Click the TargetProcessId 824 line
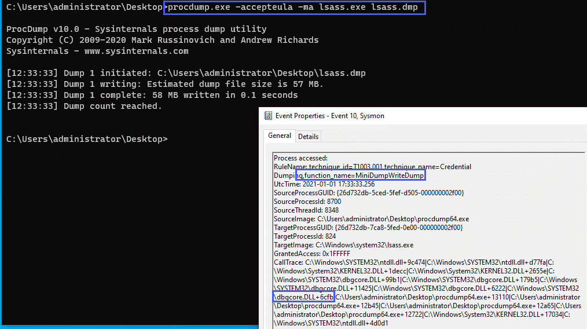This screenshot has width=587, height=329. 304,236
